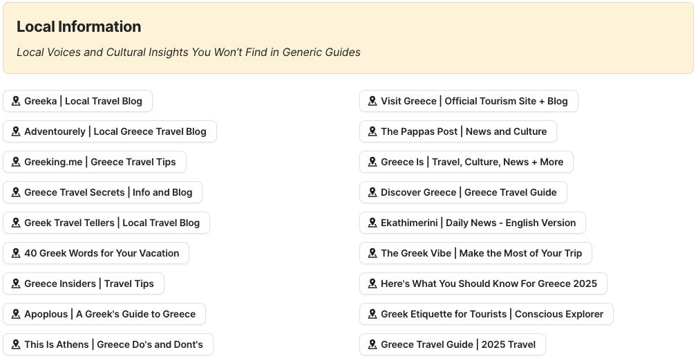
Task: Visit The Greek Vibe trip page
Action: click(x=481, y=253)
